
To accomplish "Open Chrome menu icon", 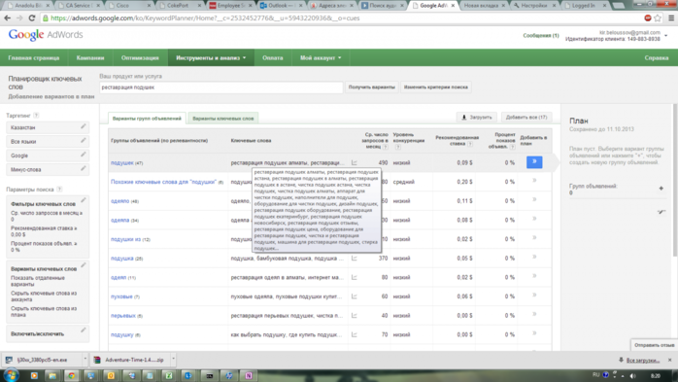I will pos(671,18).
